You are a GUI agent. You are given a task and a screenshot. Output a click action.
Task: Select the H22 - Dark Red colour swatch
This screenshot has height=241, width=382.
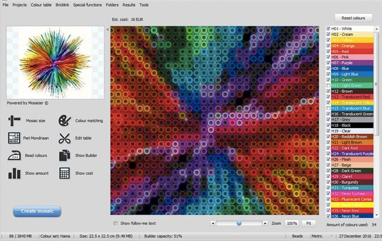[x=352, y=148]
